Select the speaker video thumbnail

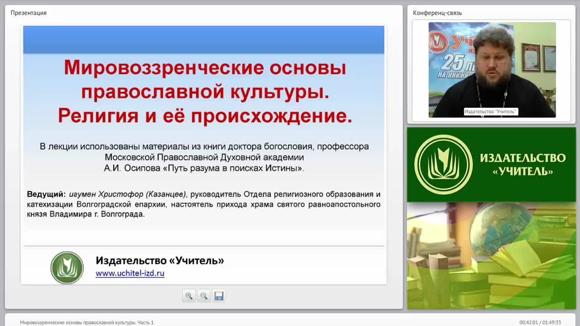[x=492, y=70]
